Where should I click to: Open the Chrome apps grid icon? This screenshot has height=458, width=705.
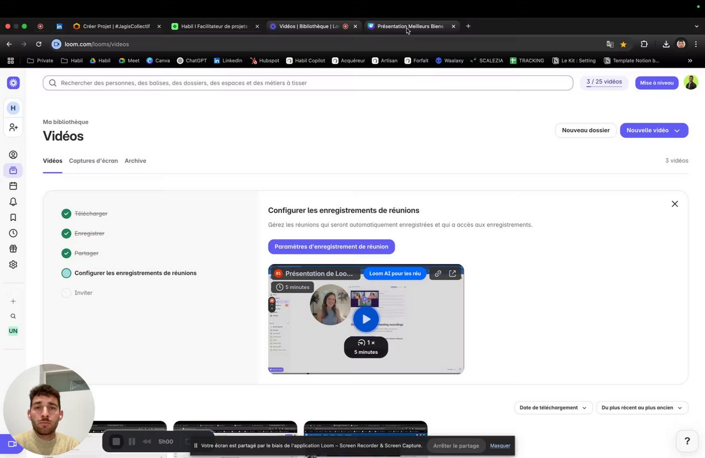(x=10, y=61)
